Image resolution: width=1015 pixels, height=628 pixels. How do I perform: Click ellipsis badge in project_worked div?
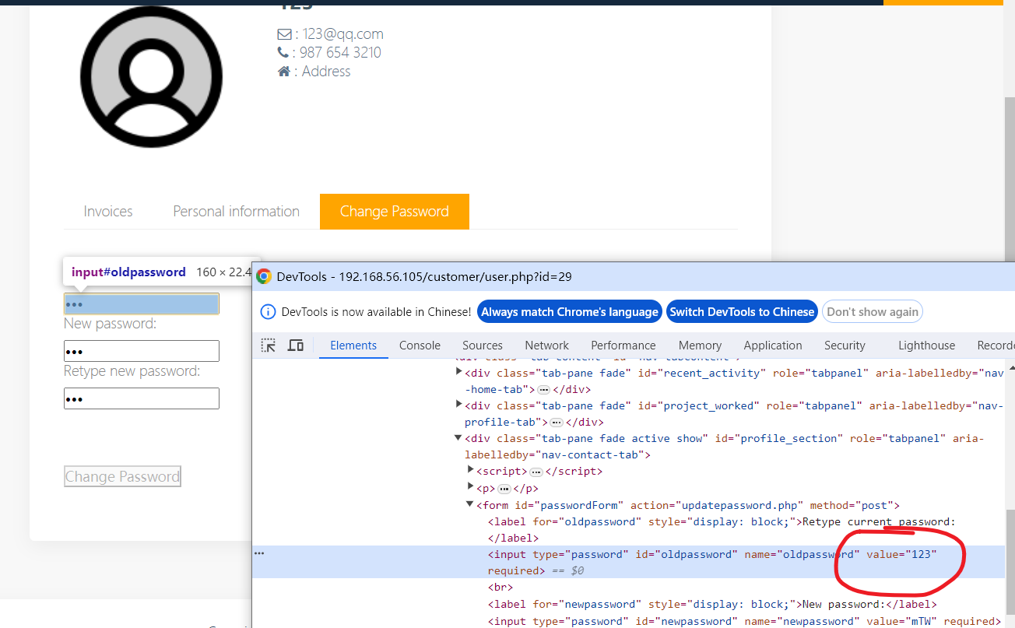point(557,423)
